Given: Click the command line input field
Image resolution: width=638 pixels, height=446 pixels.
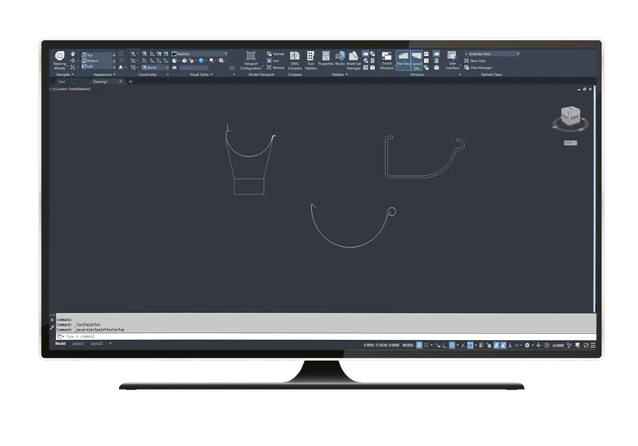Looking at the screenshot, I should pyautogui.click(x=199, y=337).
